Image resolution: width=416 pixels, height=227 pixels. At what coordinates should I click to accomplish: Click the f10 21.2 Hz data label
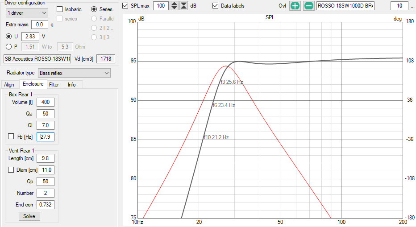[216, 137]
